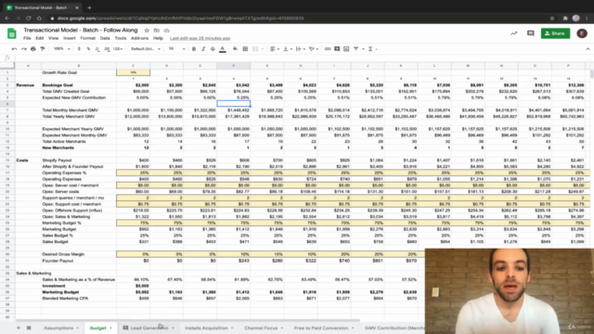Image resolution: width=594 pixels, height=334 pixels.
Task: Open the Format menu
Action: tap(87, 38)
